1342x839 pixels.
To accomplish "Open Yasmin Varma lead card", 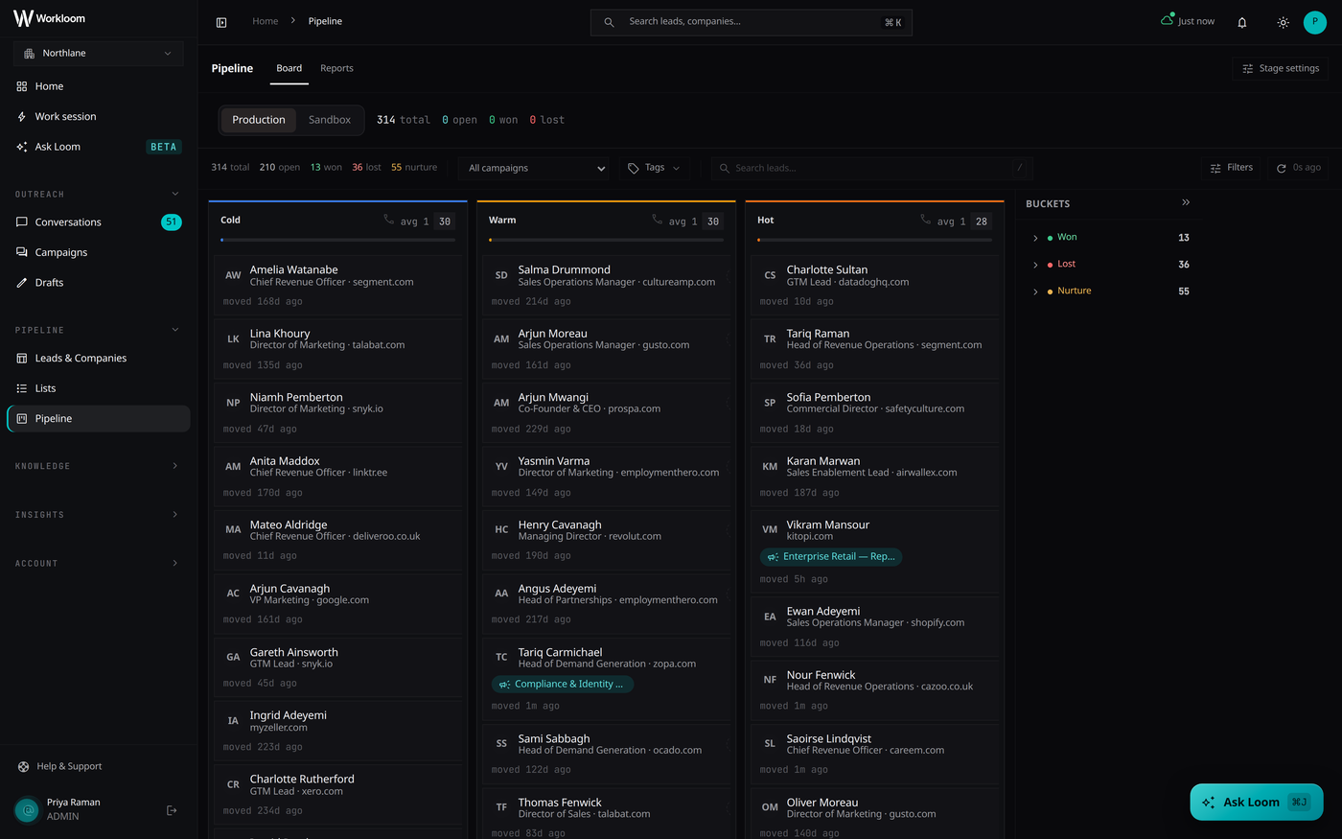I will click(x=606, y=477).
